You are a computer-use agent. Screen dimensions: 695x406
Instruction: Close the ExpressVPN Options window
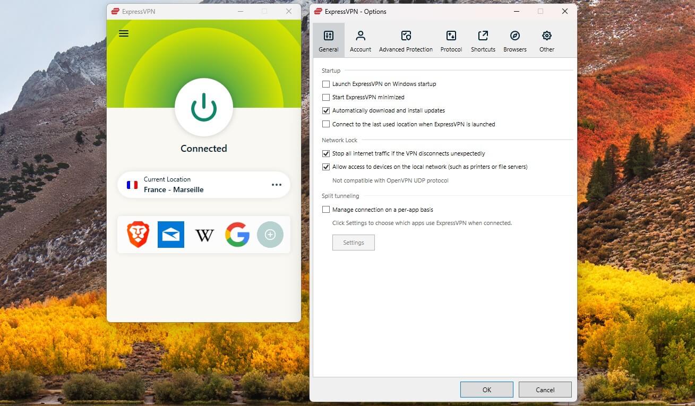(x=565, y=11)
